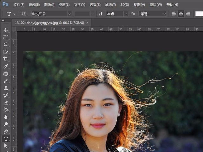Align text right

point(188,14)
